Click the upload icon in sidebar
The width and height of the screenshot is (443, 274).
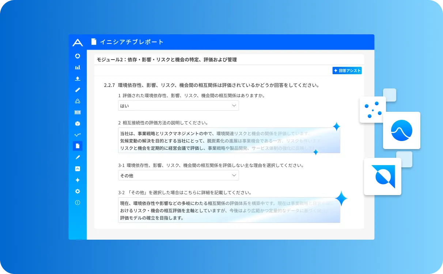click(x=77, y=79)
